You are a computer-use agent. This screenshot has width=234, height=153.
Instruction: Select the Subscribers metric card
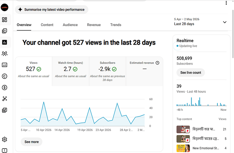(x=108, y=71)
